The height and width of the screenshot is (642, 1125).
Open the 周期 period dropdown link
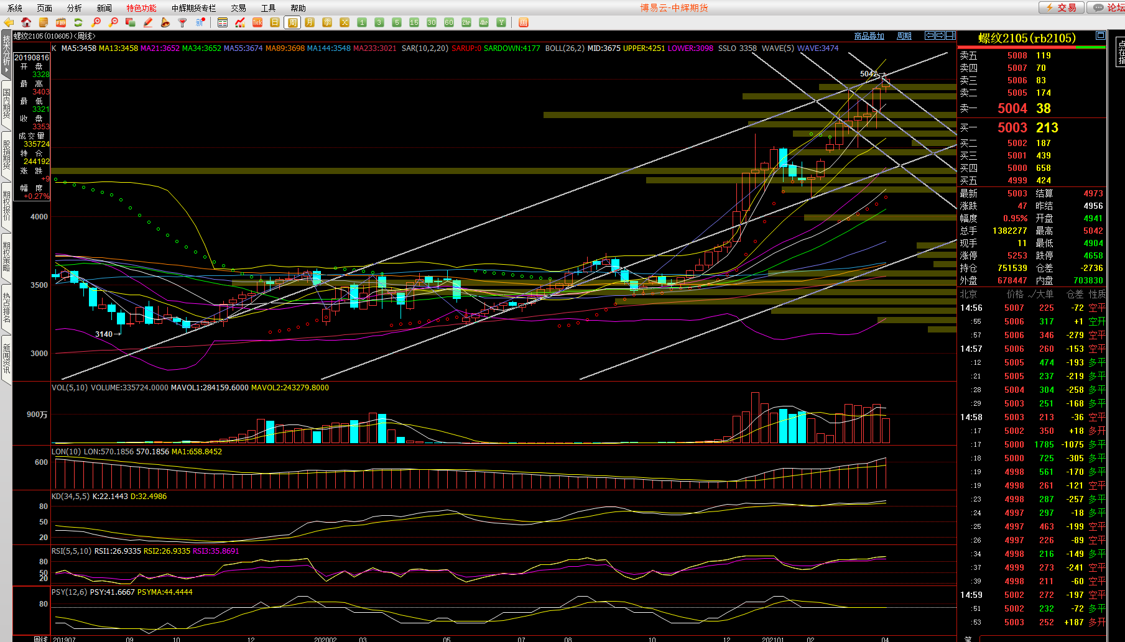(904, 36)
